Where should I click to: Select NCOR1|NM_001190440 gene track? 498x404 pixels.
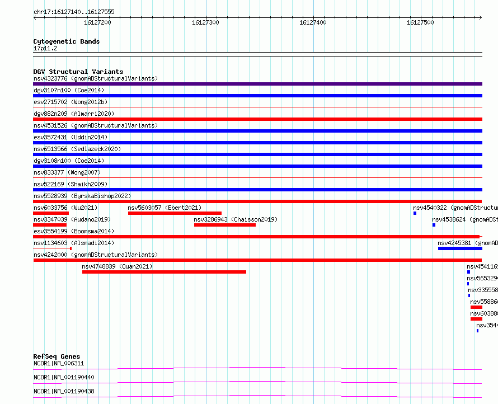(64, 377)
